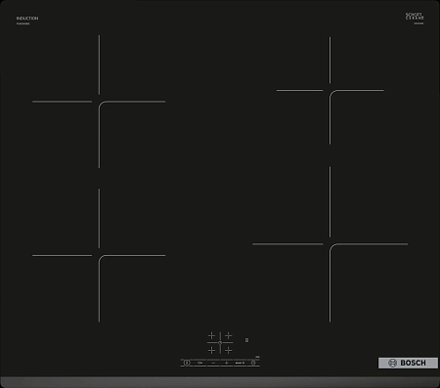440x388 pixels.
Task: Tap the plus symbol in control strip
Action: (227, 363)
